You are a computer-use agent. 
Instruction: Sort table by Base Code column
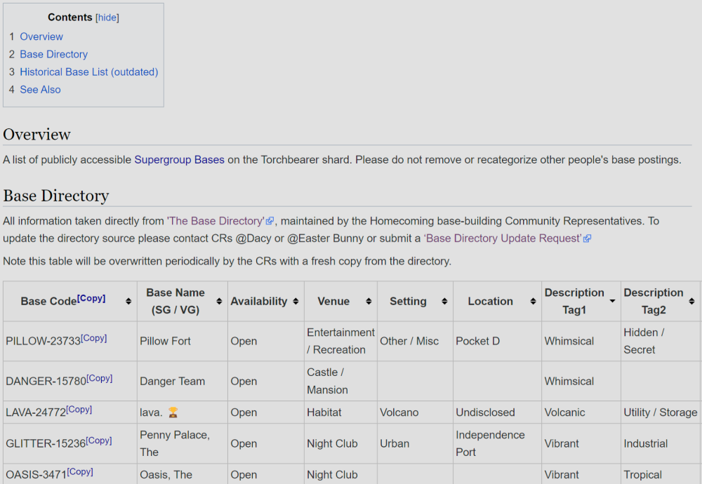point(128,302)
